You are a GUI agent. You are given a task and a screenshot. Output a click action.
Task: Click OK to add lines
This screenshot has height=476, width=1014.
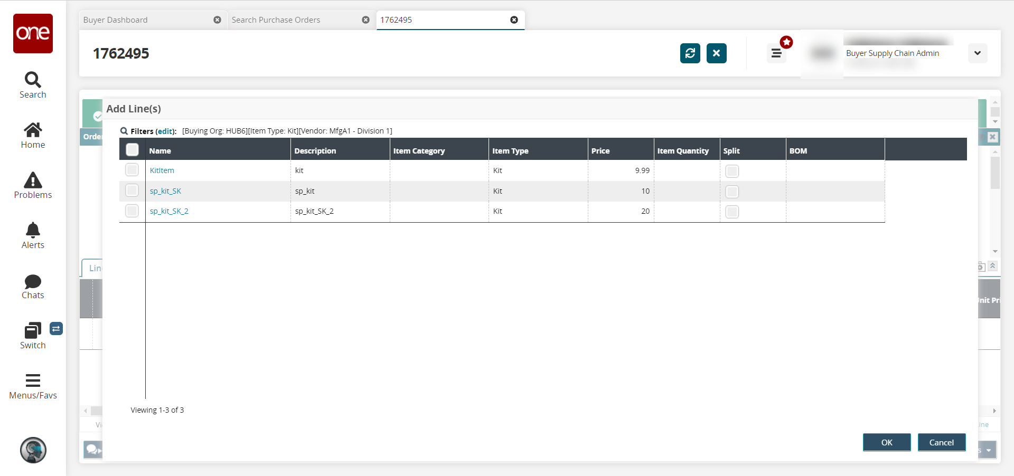[886, 442]
